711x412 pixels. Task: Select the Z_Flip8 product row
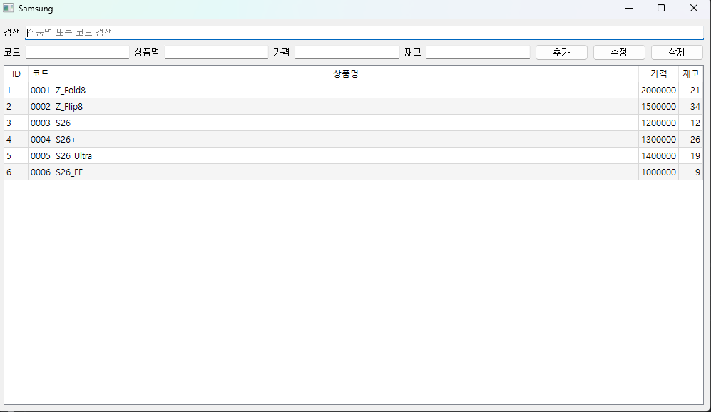pos(354,106)
